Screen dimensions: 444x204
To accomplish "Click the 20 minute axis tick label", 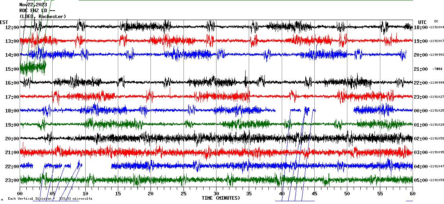I will click(x=151, y=194).
